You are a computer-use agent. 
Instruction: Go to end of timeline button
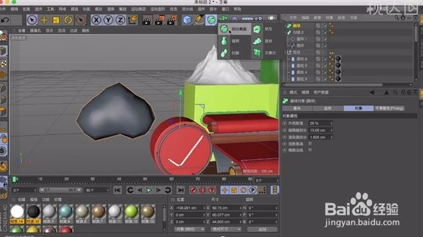tap(180, 190)
